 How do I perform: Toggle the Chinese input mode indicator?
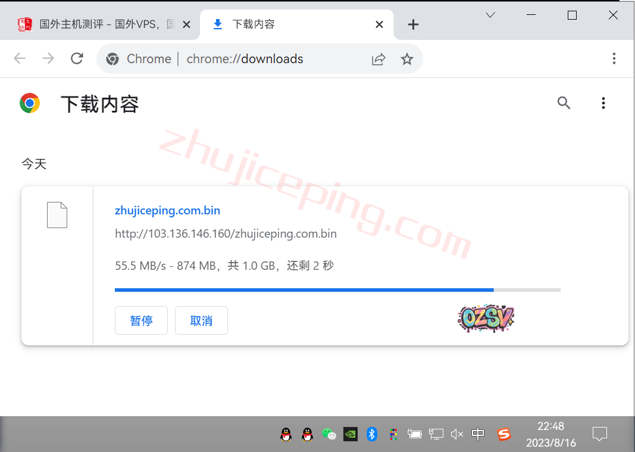478,434
